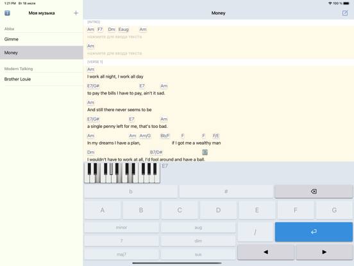Viewport: 354px width, 266px height.
Task: Choose note A on chord keyboard
Action: tap(103, 210)
